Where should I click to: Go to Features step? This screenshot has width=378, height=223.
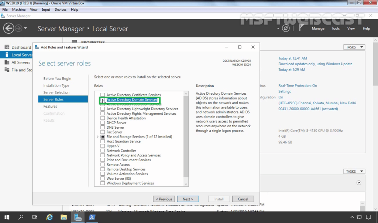coord(50,106)
